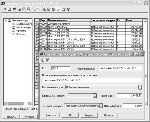The height and width of the screenshot is (122, 150).
Task: Click the new row toolbar icon
Action: [x=4, y=9]
